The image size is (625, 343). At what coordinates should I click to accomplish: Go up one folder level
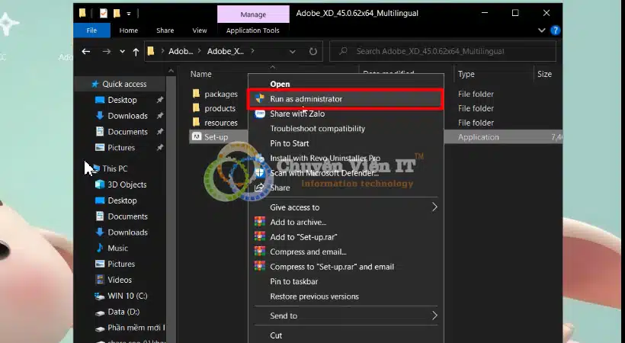(136, 52)
